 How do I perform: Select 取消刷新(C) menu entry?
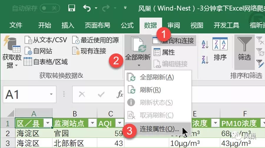click(x=158, y=115)
